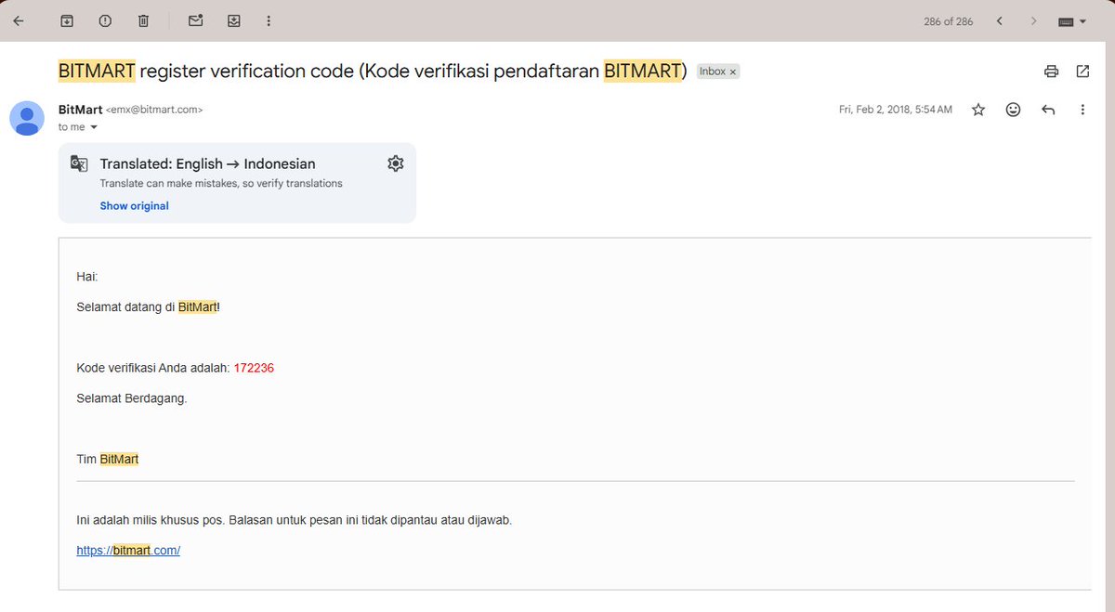This screenshot has height=612, width=1115.
Task: Expand the 'to me' recipient details
Action: [94, 127]
